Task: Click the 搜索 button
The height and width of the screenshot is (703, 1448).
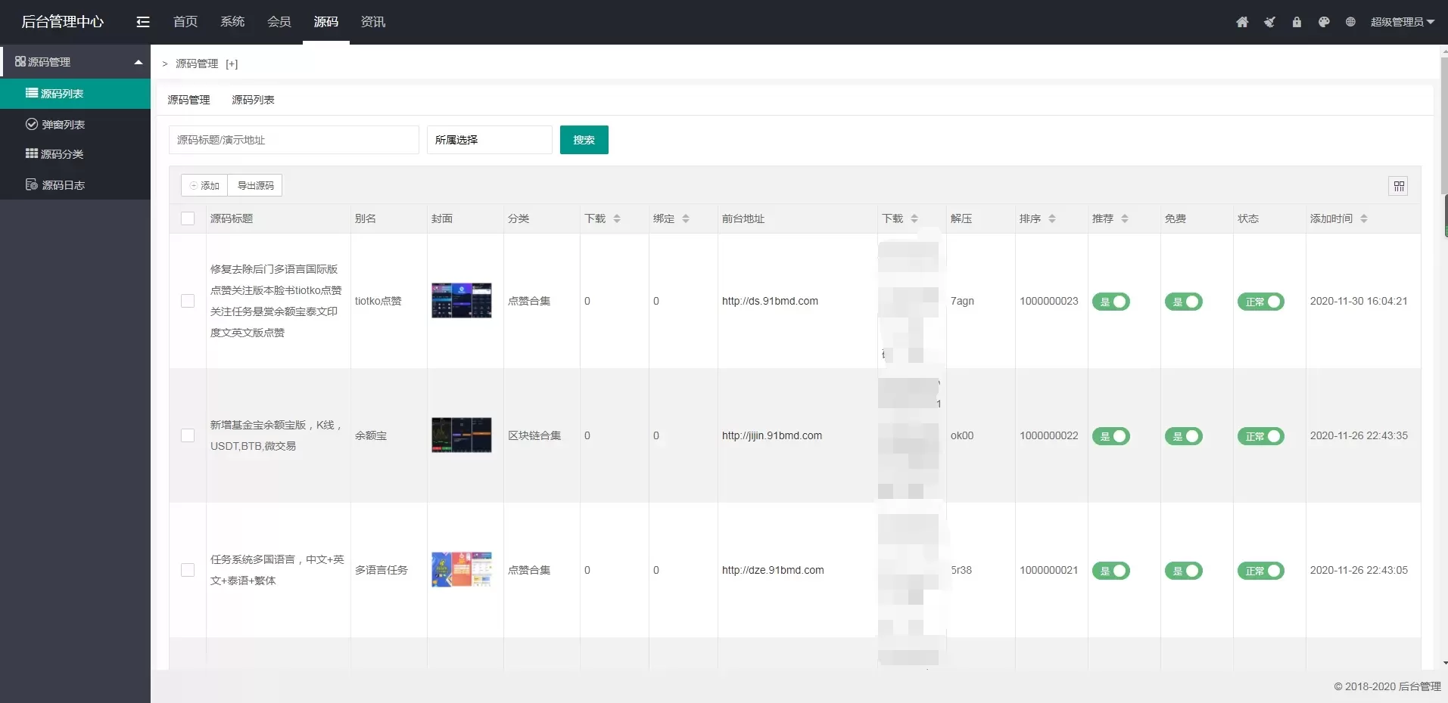Action: point(584,140)
